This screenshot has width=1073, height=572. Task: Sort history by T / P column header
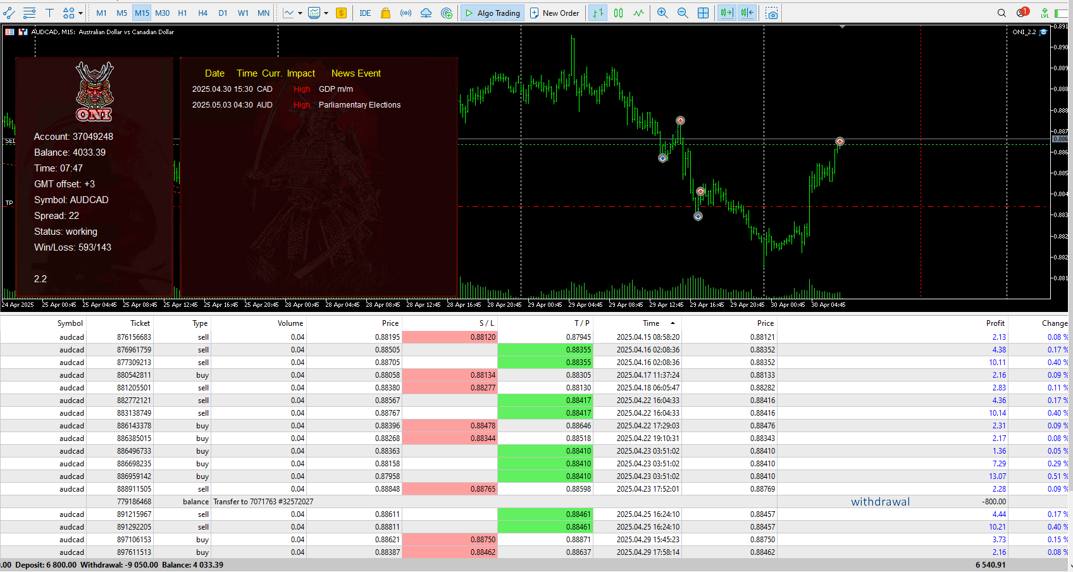coord(582,323)
